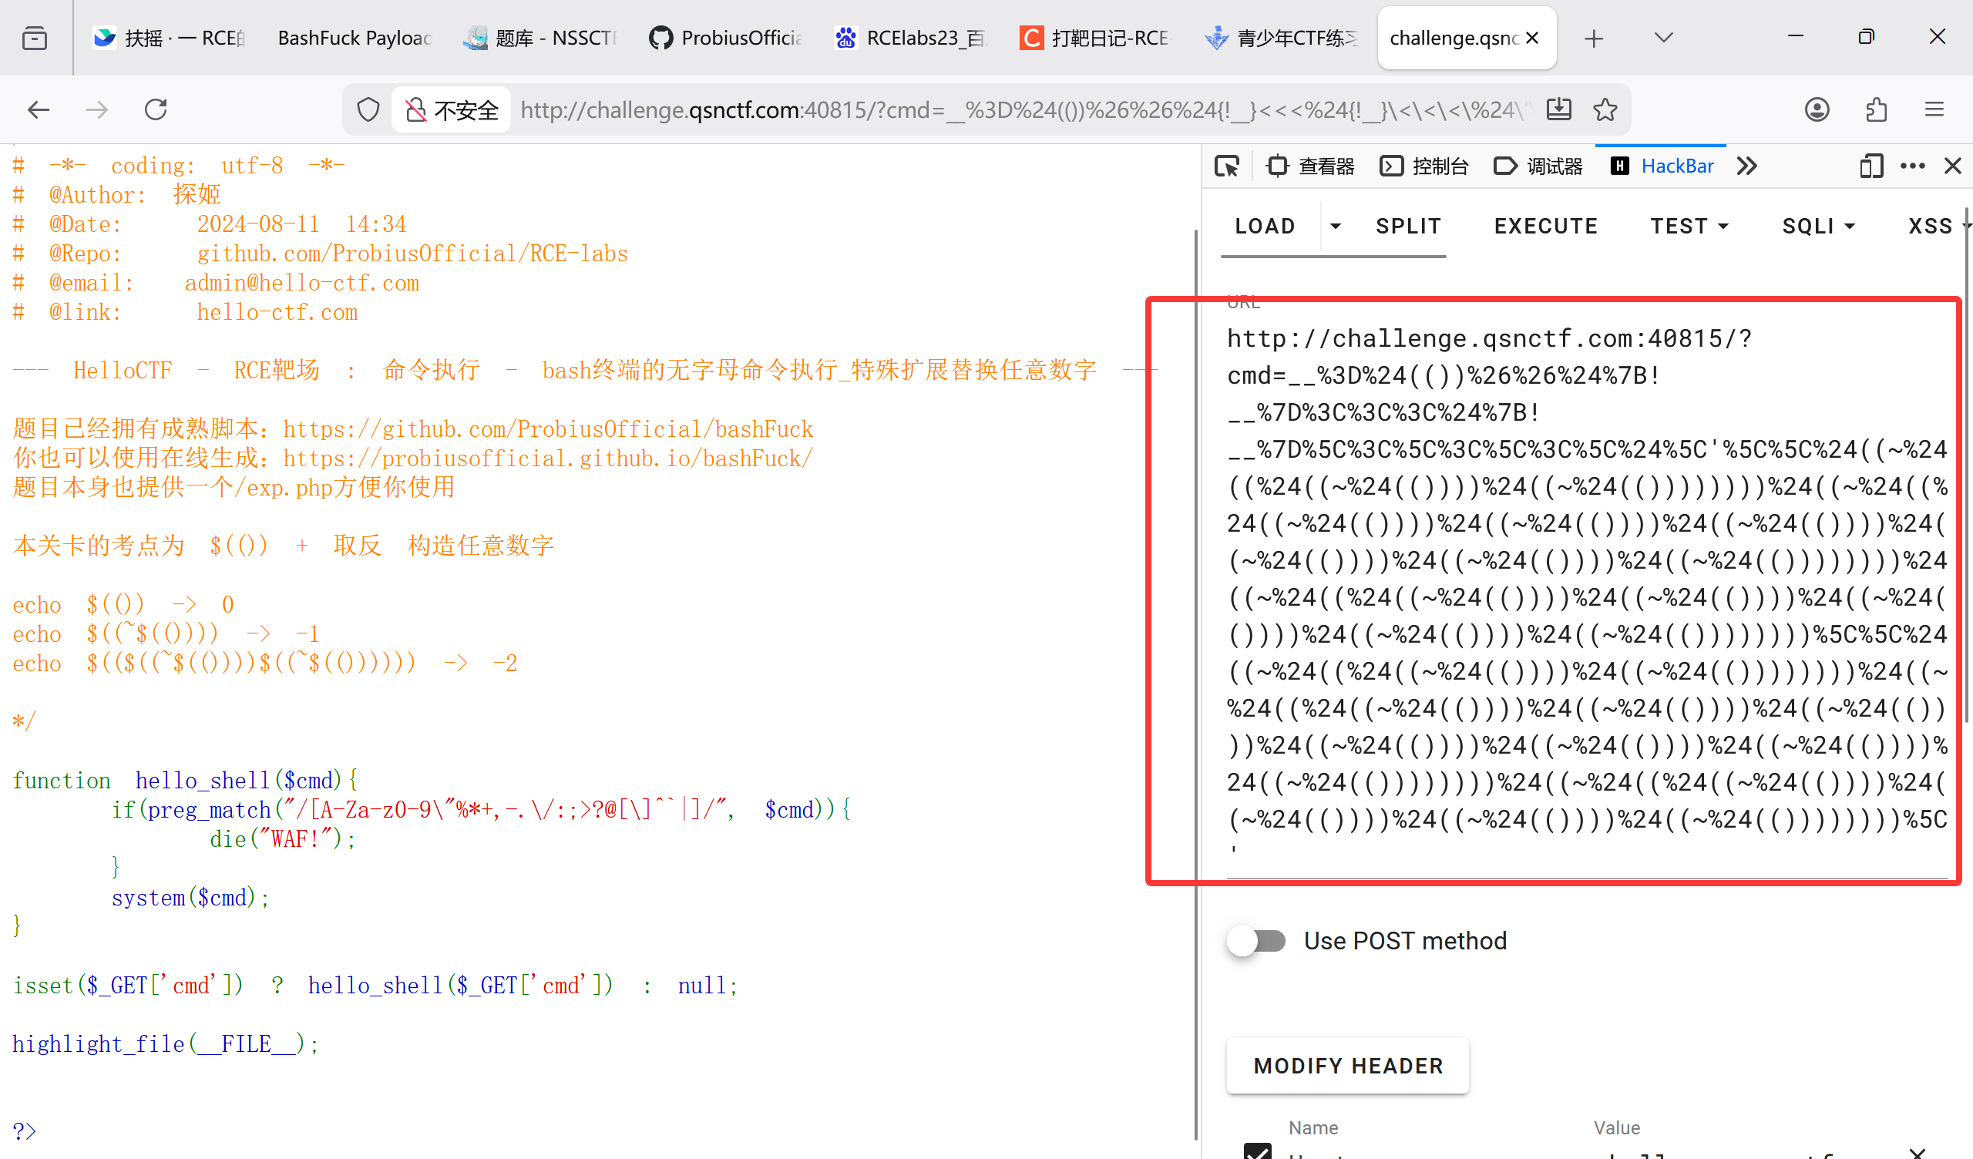This screenshot has height=1159, width=1973.
Task: Click the responsive design mode icon
Action: coord(1870,166)
